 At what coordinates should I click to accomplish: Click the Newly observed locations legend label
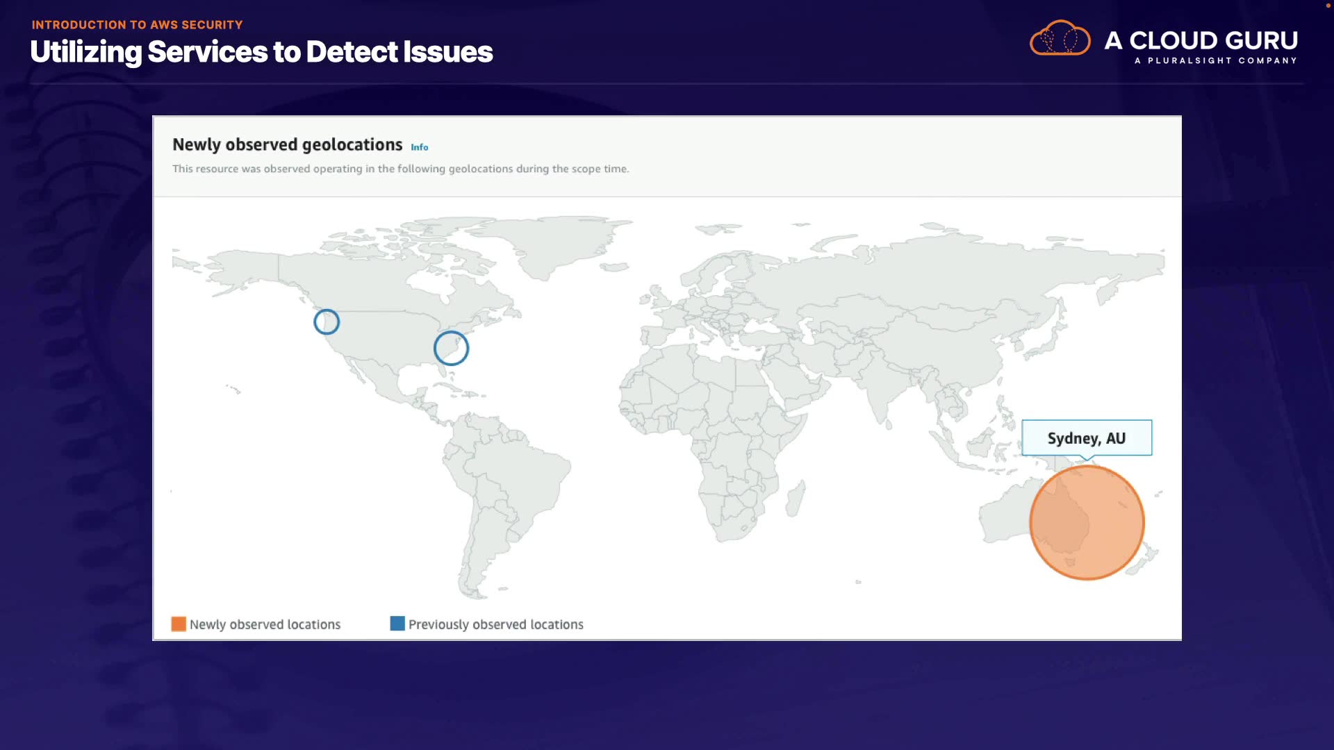[265, 624]
